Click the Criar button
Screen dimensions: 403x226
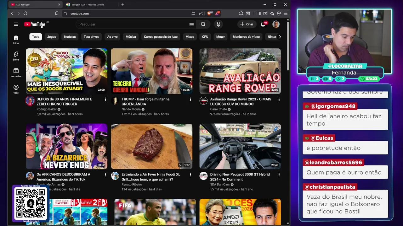click(x=247, y=24)
